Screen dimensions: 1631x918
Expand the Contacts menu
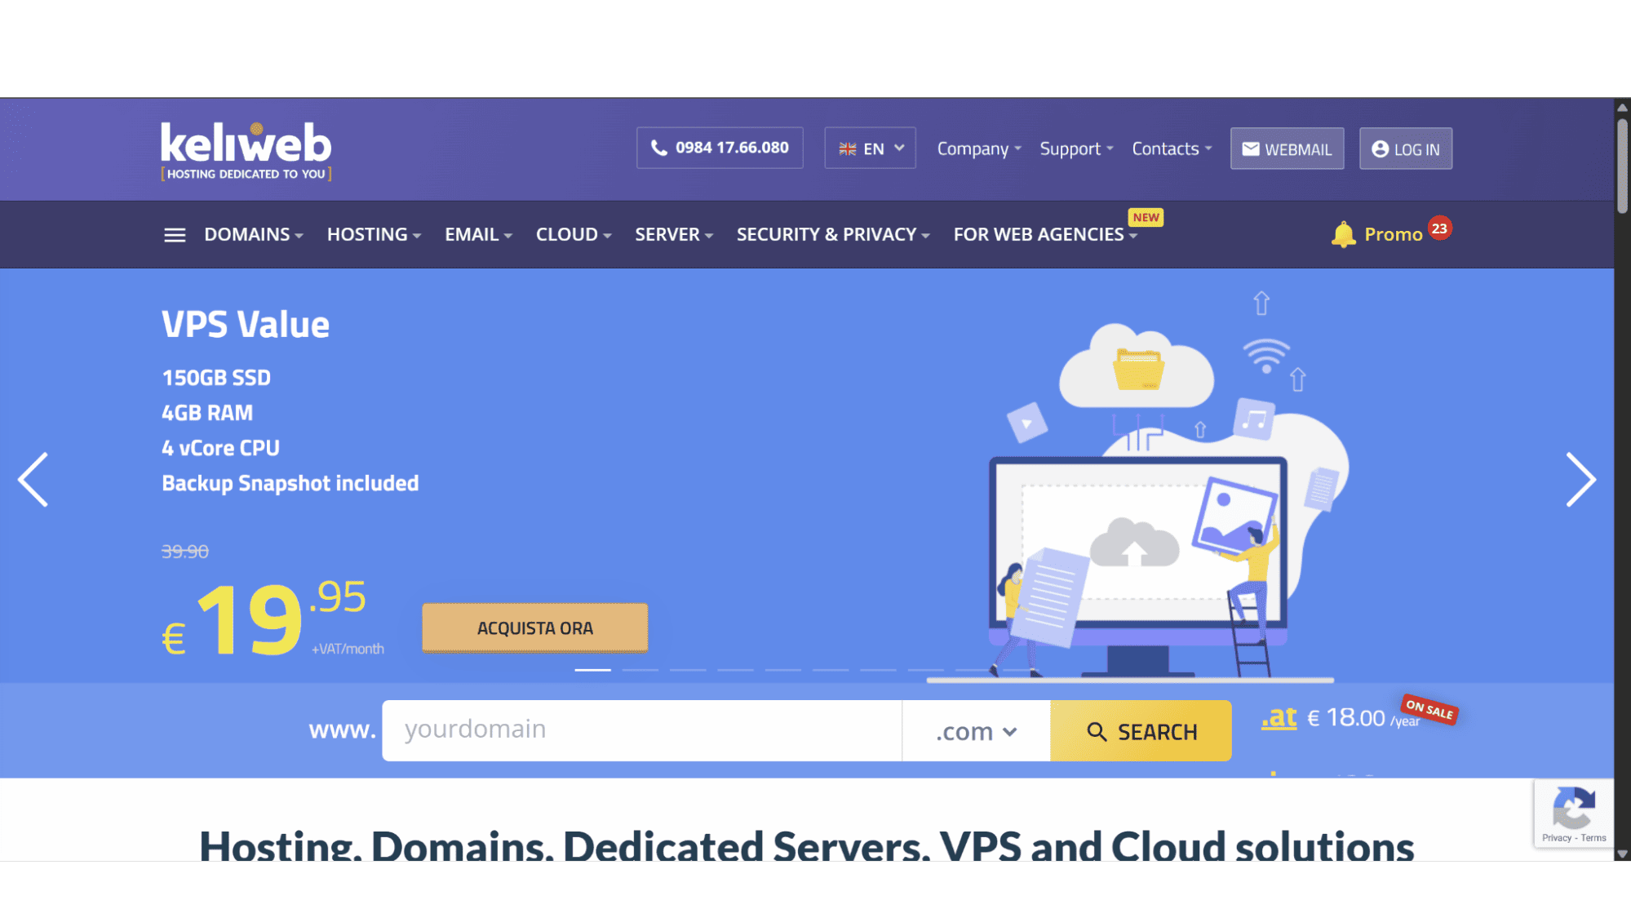click(1172, 149)
